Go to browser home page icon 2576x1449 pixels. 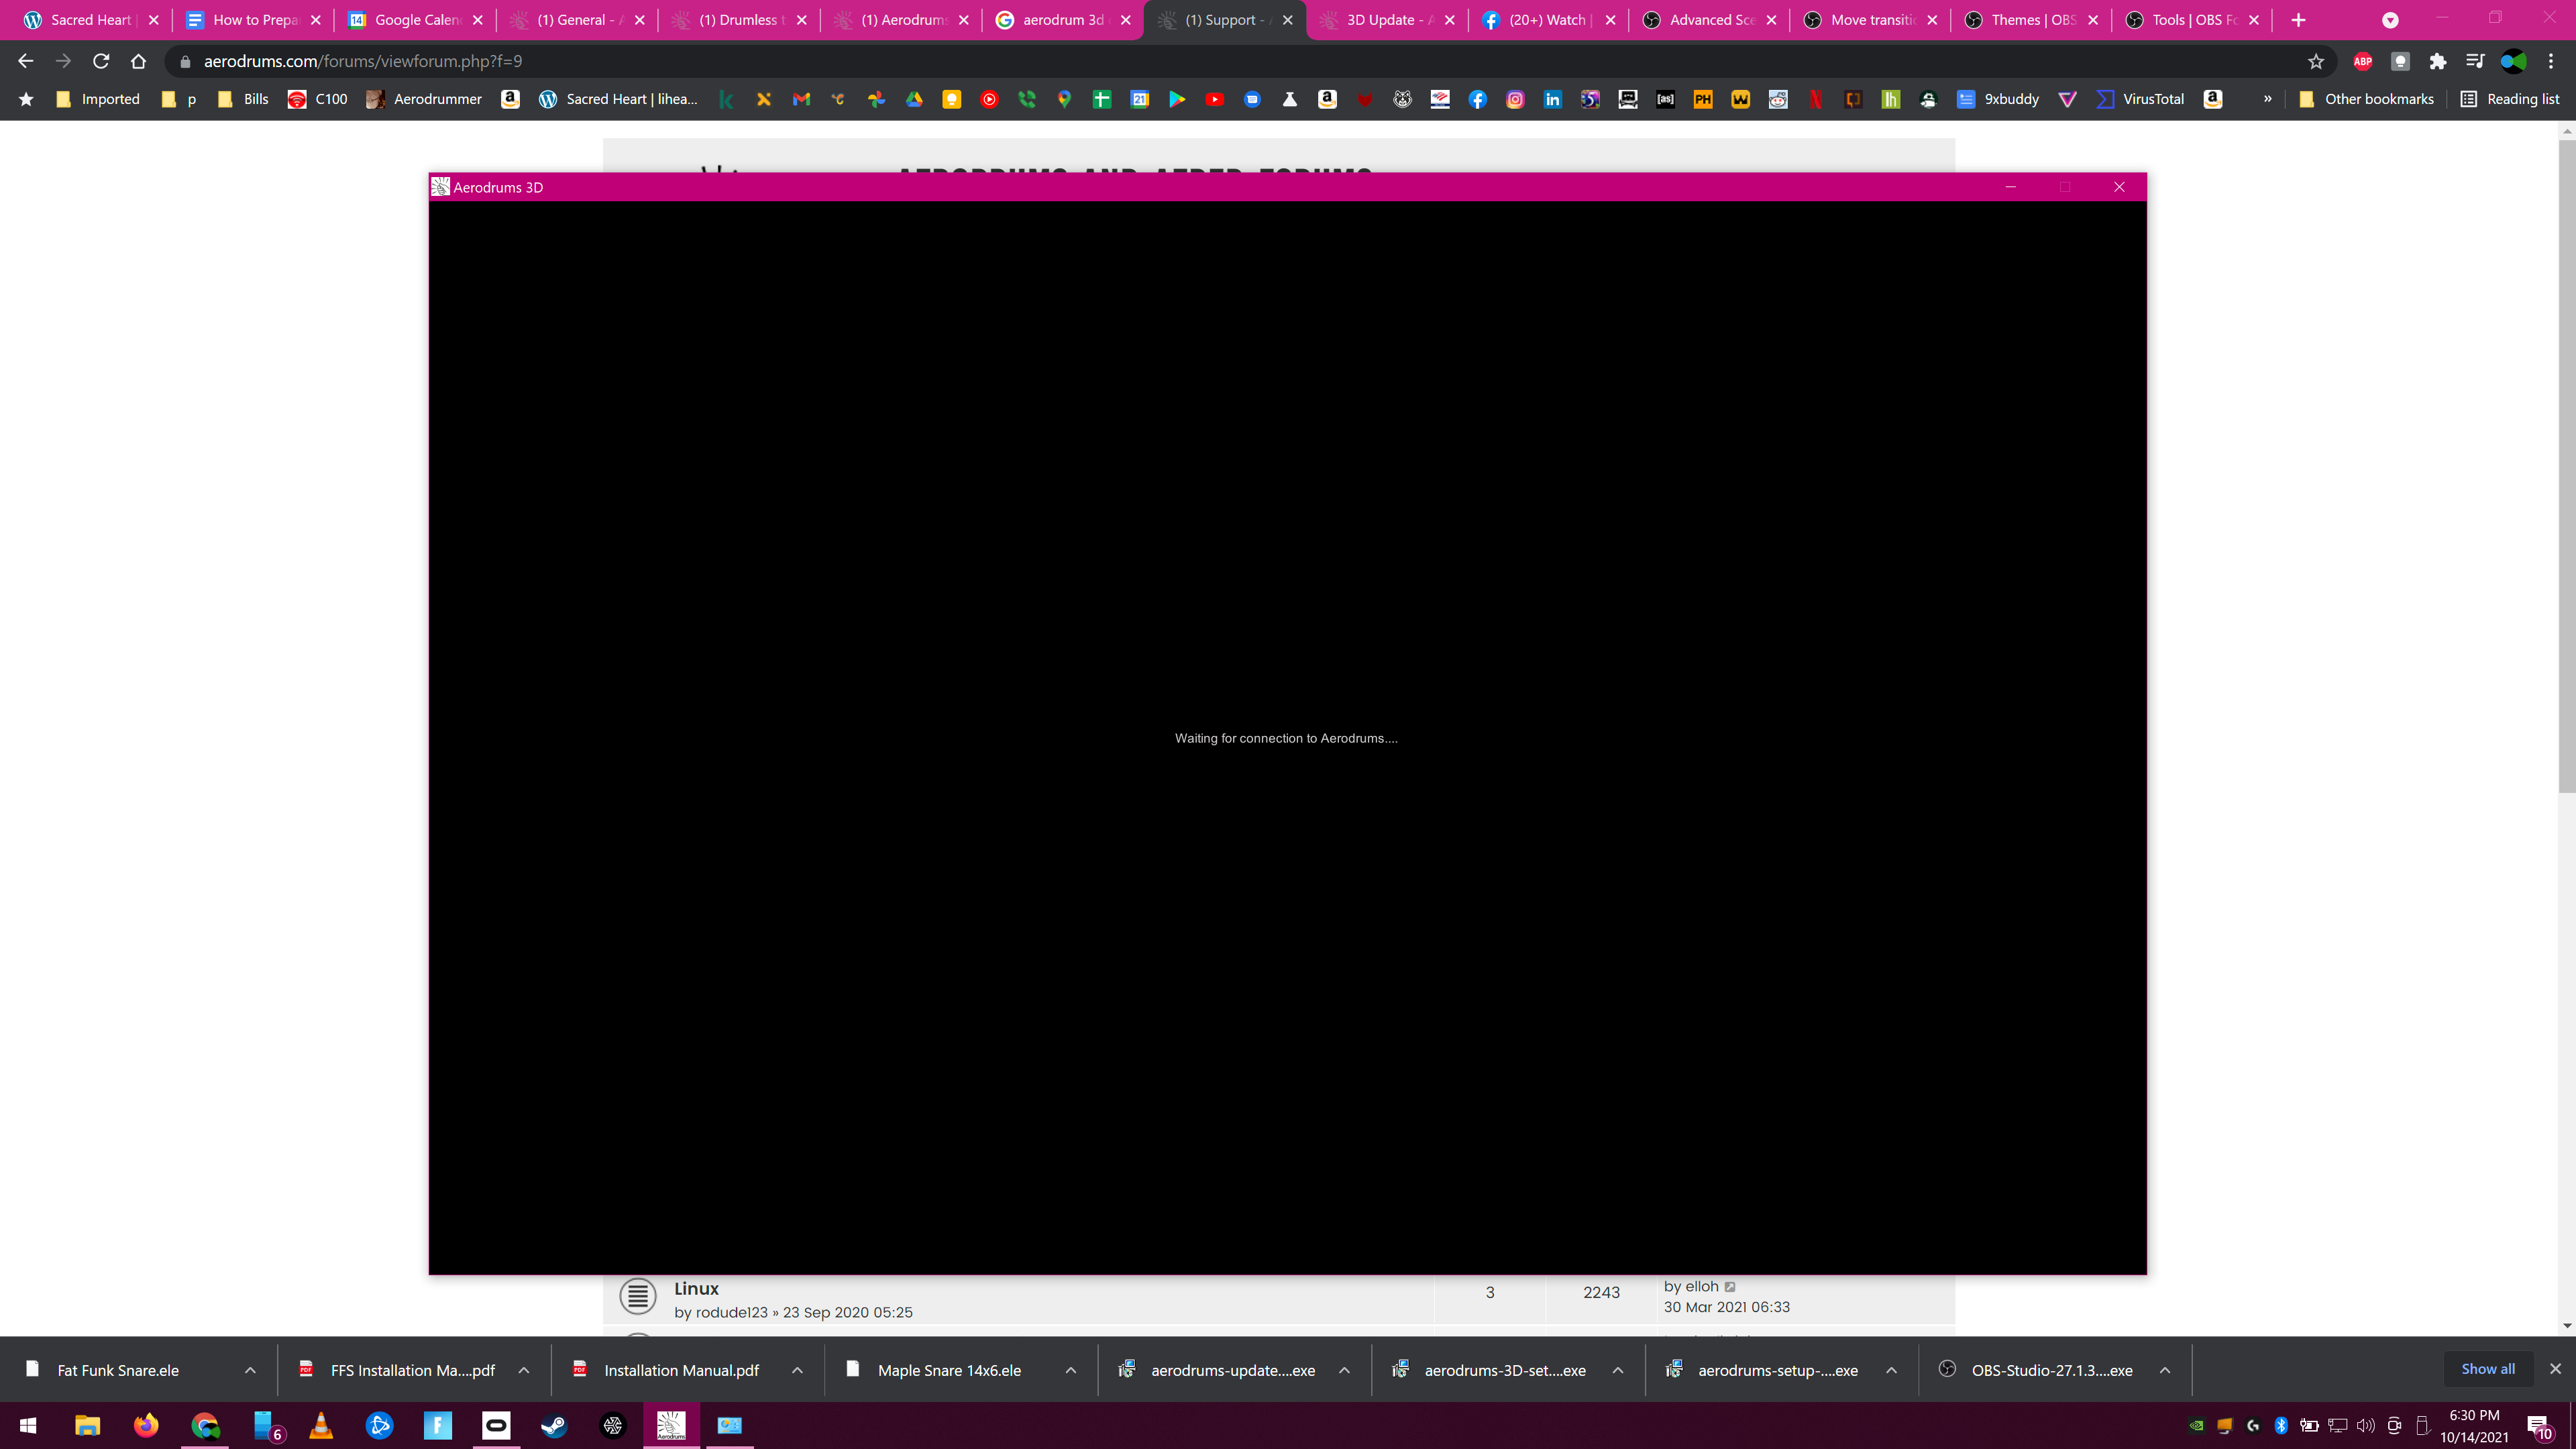coord(138,61)
